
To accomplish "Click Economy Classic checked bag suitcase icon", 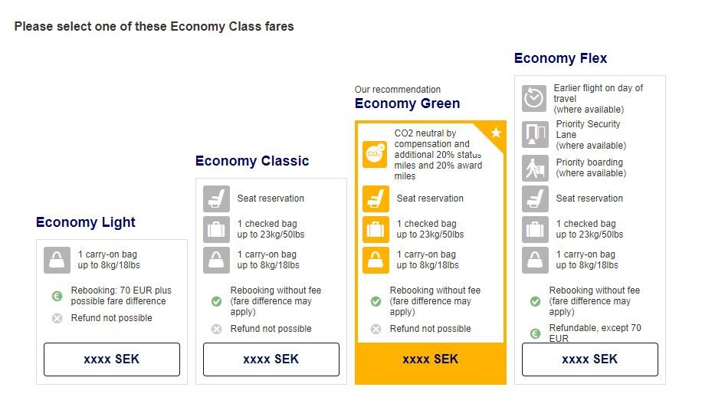I will [216, 229].
